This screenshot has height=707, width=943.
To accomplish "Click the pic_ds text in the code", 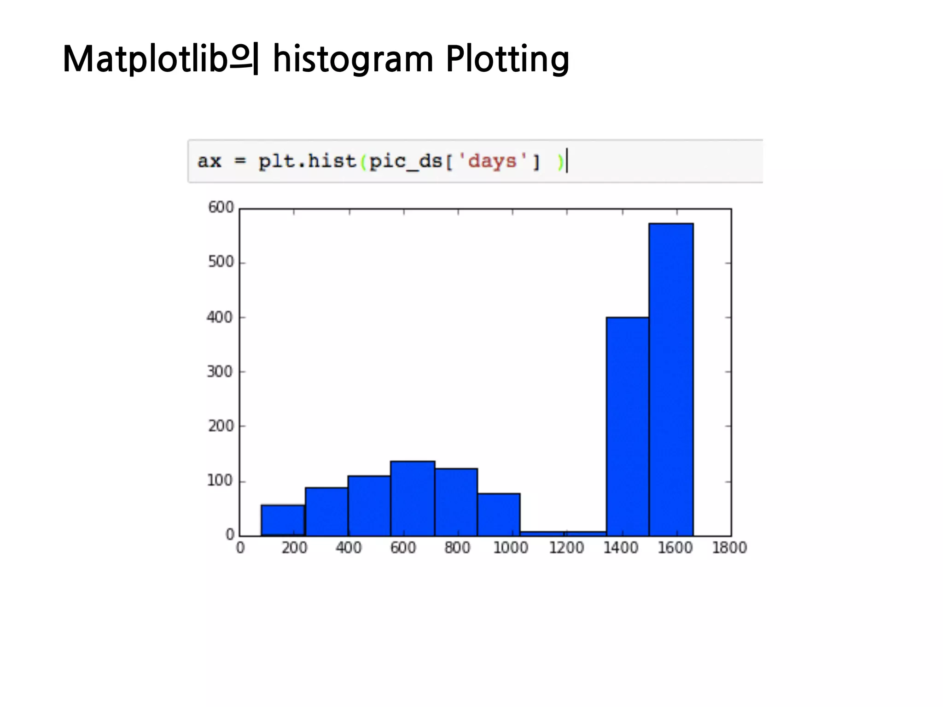I will click(405, 162).
